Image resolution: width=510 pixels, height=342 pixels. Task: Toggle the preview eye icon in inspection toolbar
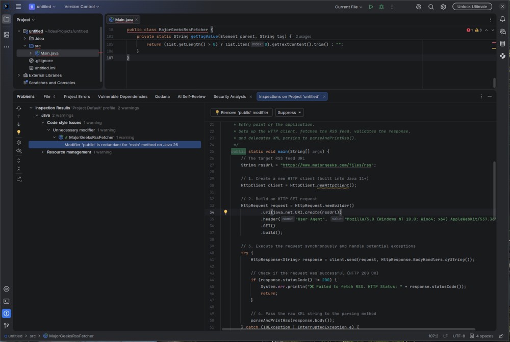[19, 150]
